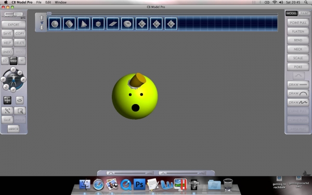
Task: Add a sphere primitive from the shape shelf
Action: tap(55, 24)
